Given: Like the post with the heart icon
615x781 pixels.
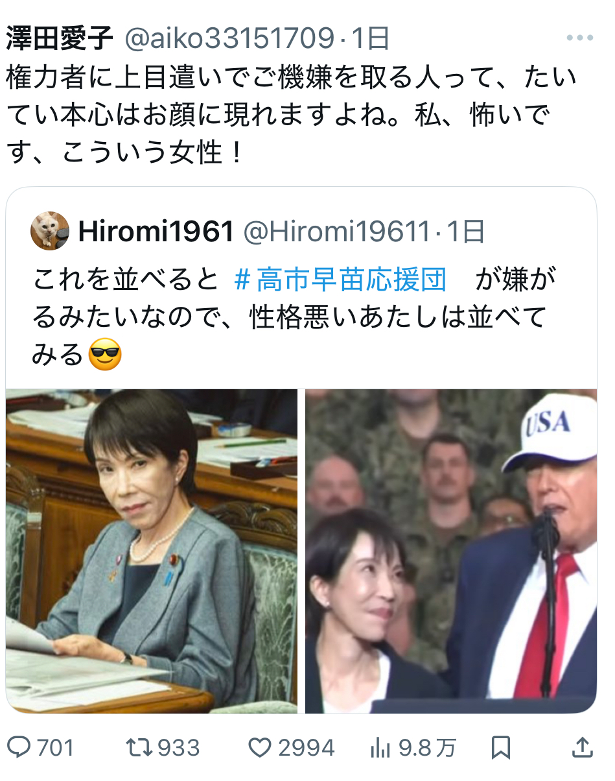Looking at the screenshot, I should pos(259,748).
